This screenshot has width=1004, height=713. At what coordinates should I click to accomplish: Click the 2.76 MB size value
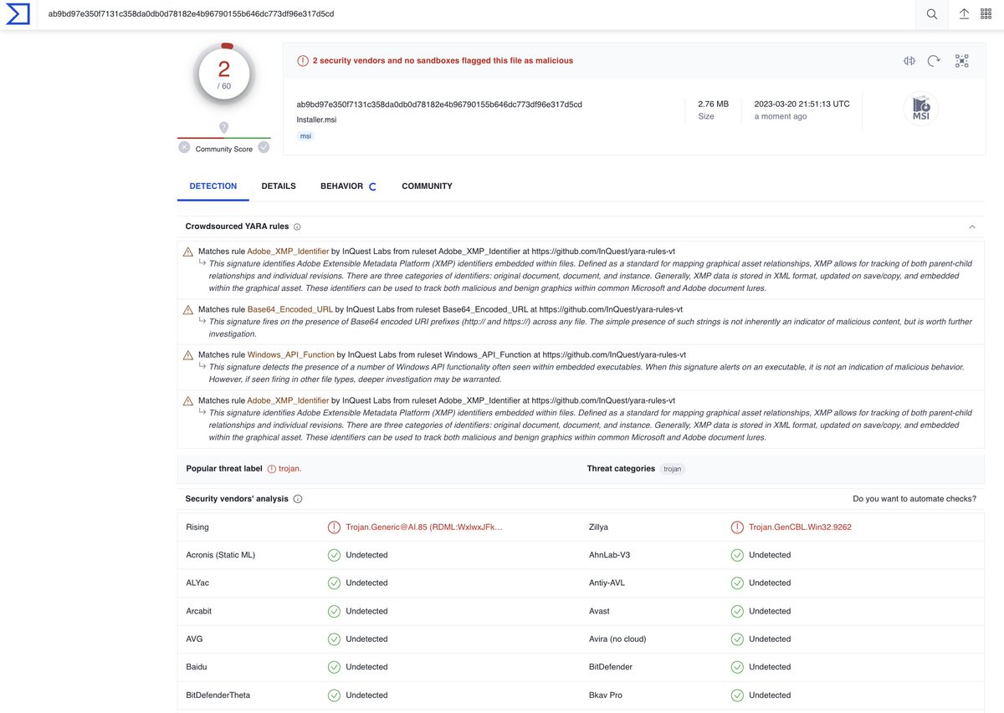click(x=713, y=104)
